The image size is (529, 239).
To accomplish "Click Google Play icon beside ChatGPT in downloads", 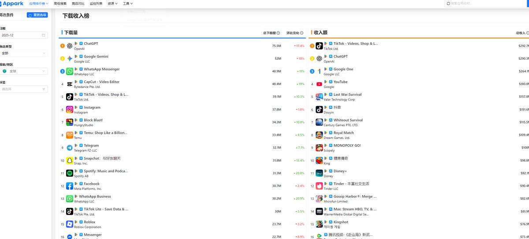I will tap(76, 43).
